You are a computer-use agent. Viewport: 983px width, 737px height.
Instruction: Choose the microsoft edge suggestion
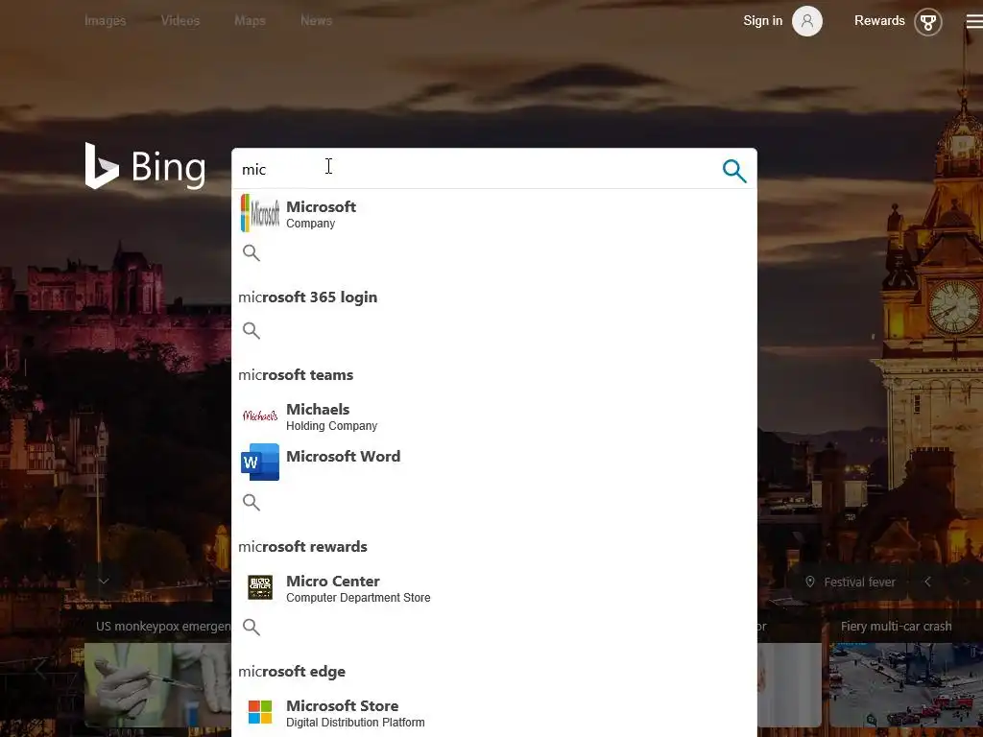tap(292, 671)
